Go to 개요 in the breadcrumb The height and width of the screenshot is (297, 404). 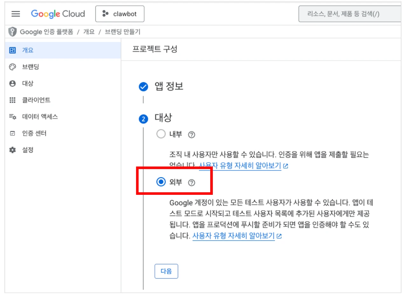[x=89, y=32]
